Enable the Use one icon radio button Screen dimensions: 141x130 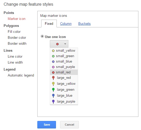42,36
